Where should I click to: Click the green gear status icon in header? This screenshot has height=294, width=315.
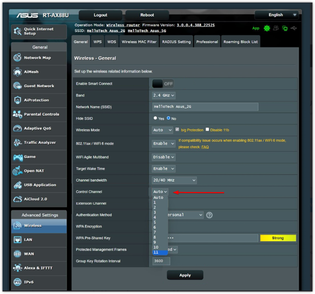(x=267, y=28)
